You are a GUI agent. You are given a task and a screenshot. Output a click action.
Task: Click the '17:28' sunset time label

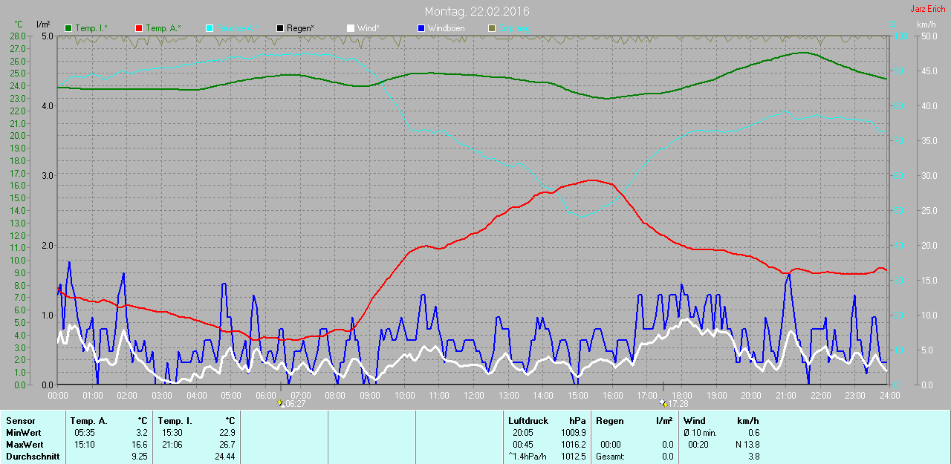pyautogui.click(x=678, y=405)
